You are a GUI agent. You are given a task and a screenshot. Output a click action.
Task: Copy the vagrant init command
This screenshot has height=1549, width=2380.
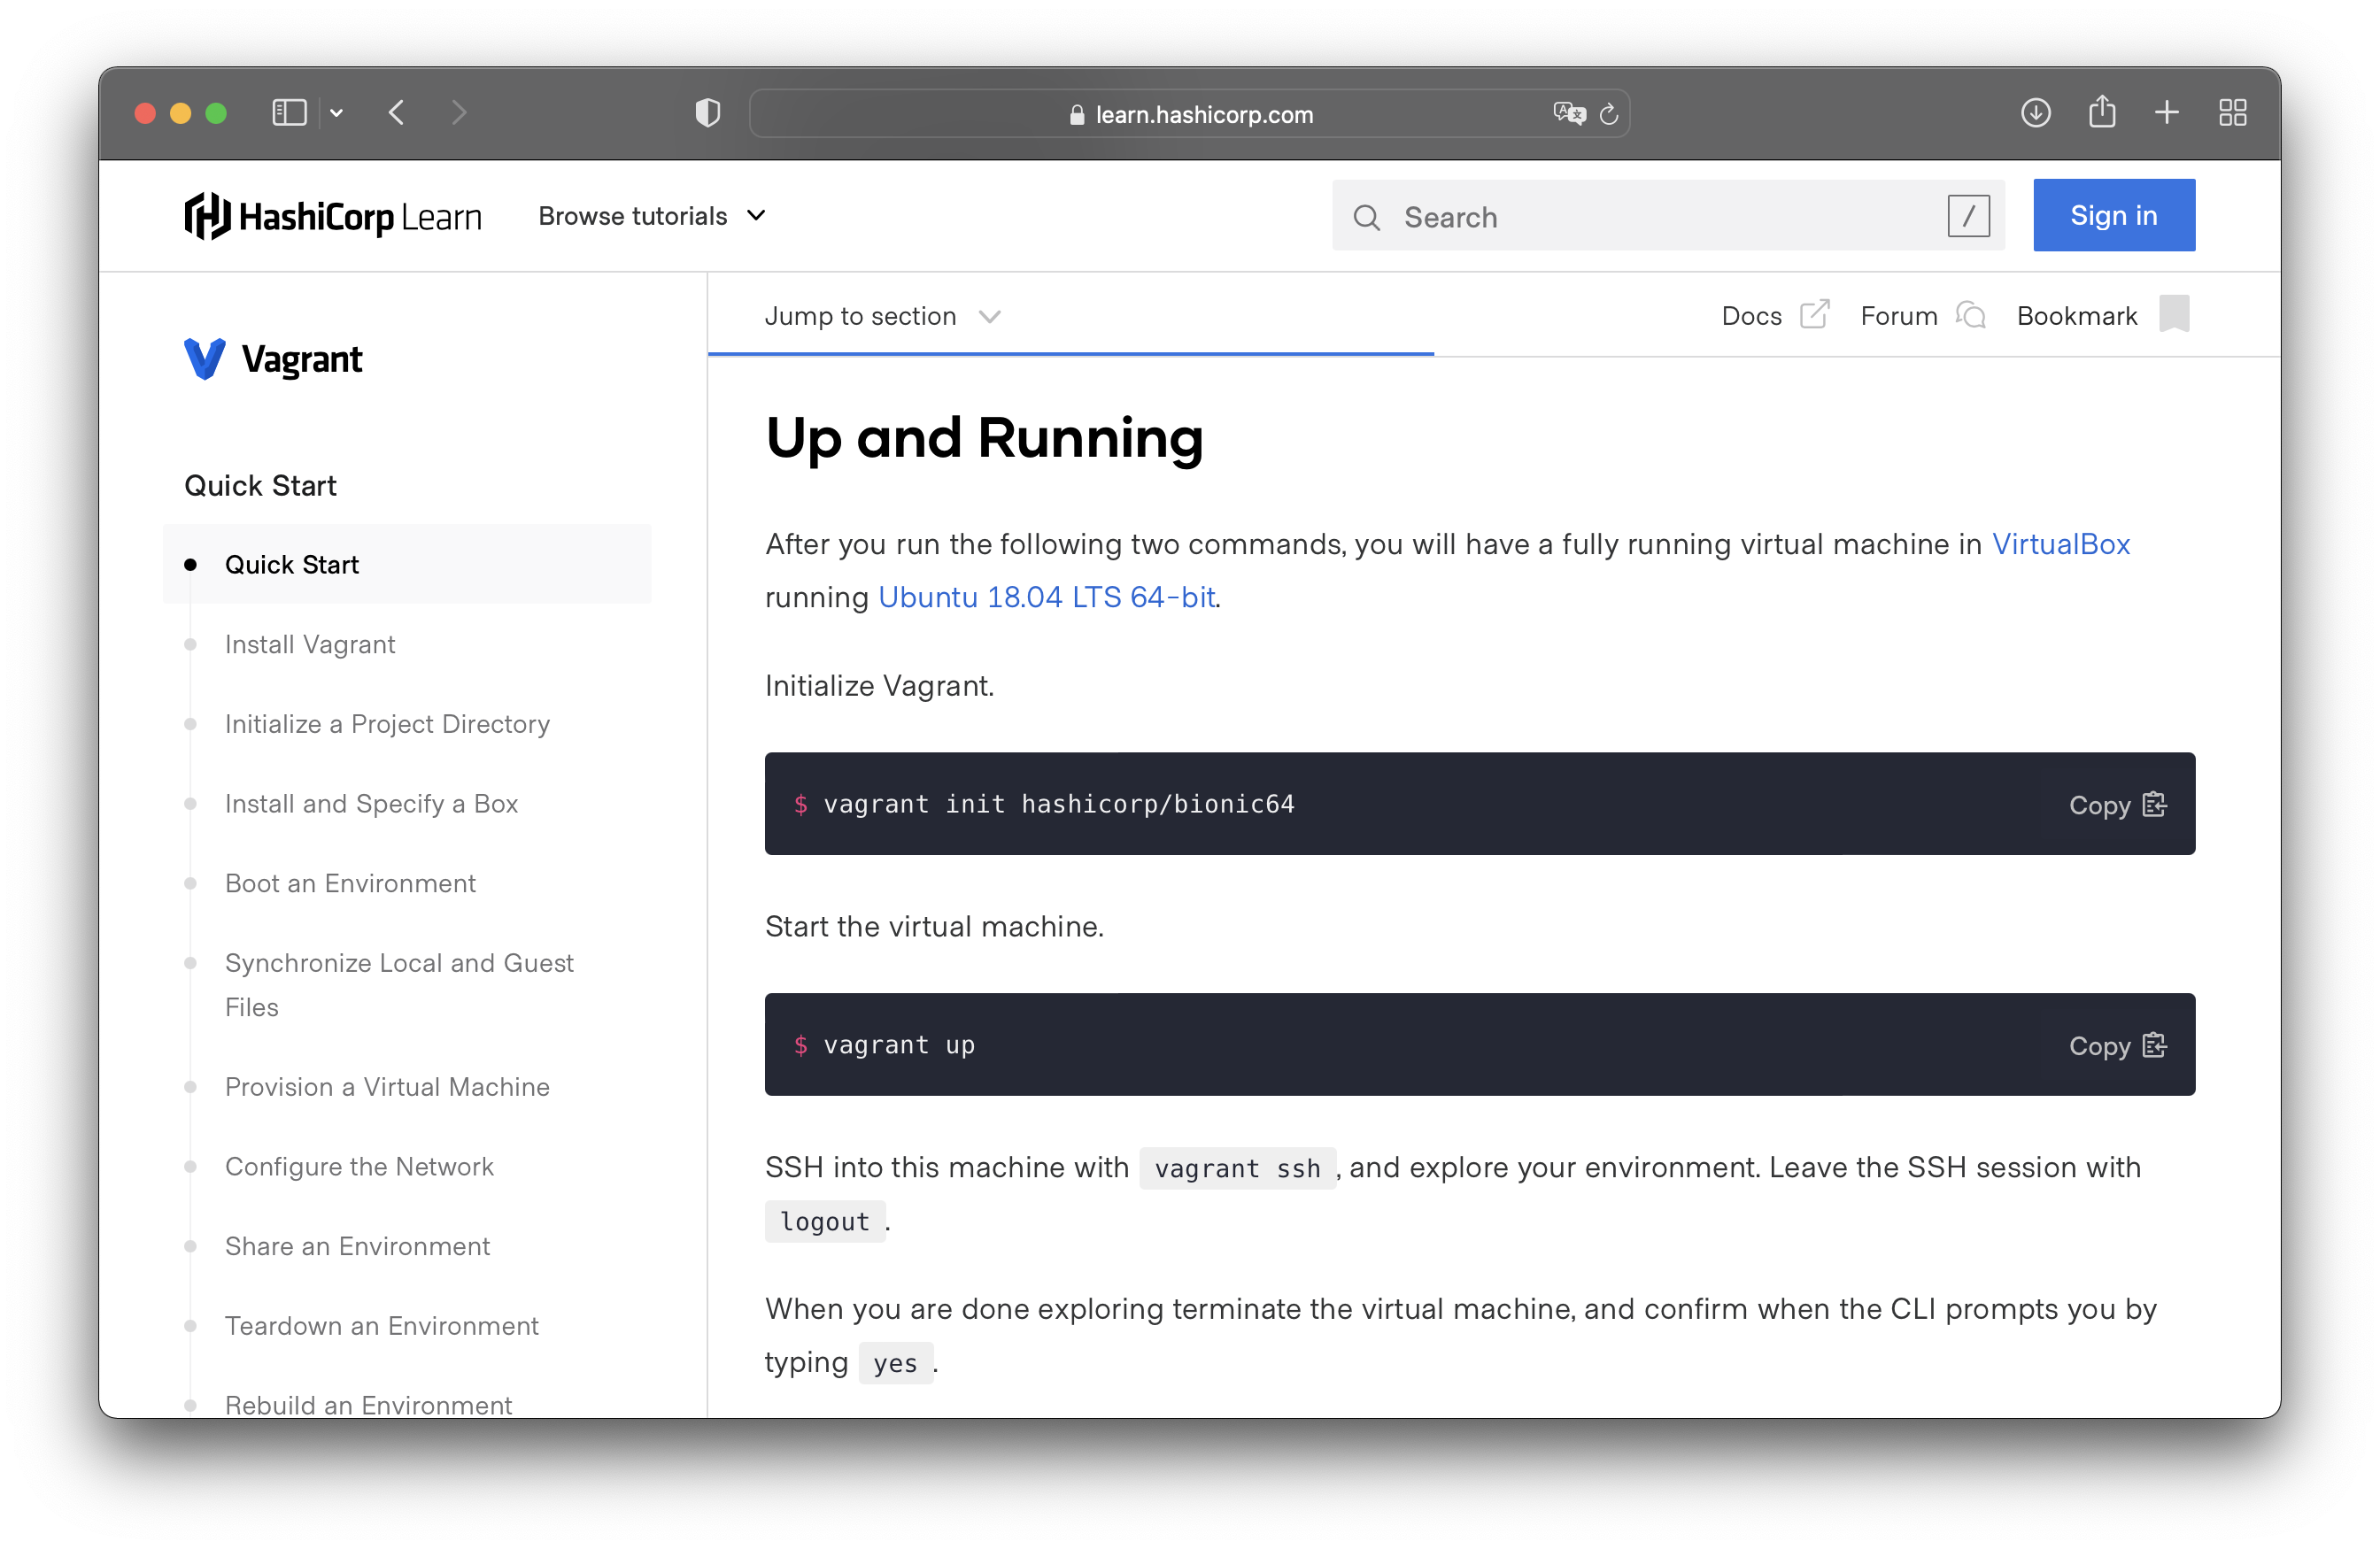coord(2116,805)
